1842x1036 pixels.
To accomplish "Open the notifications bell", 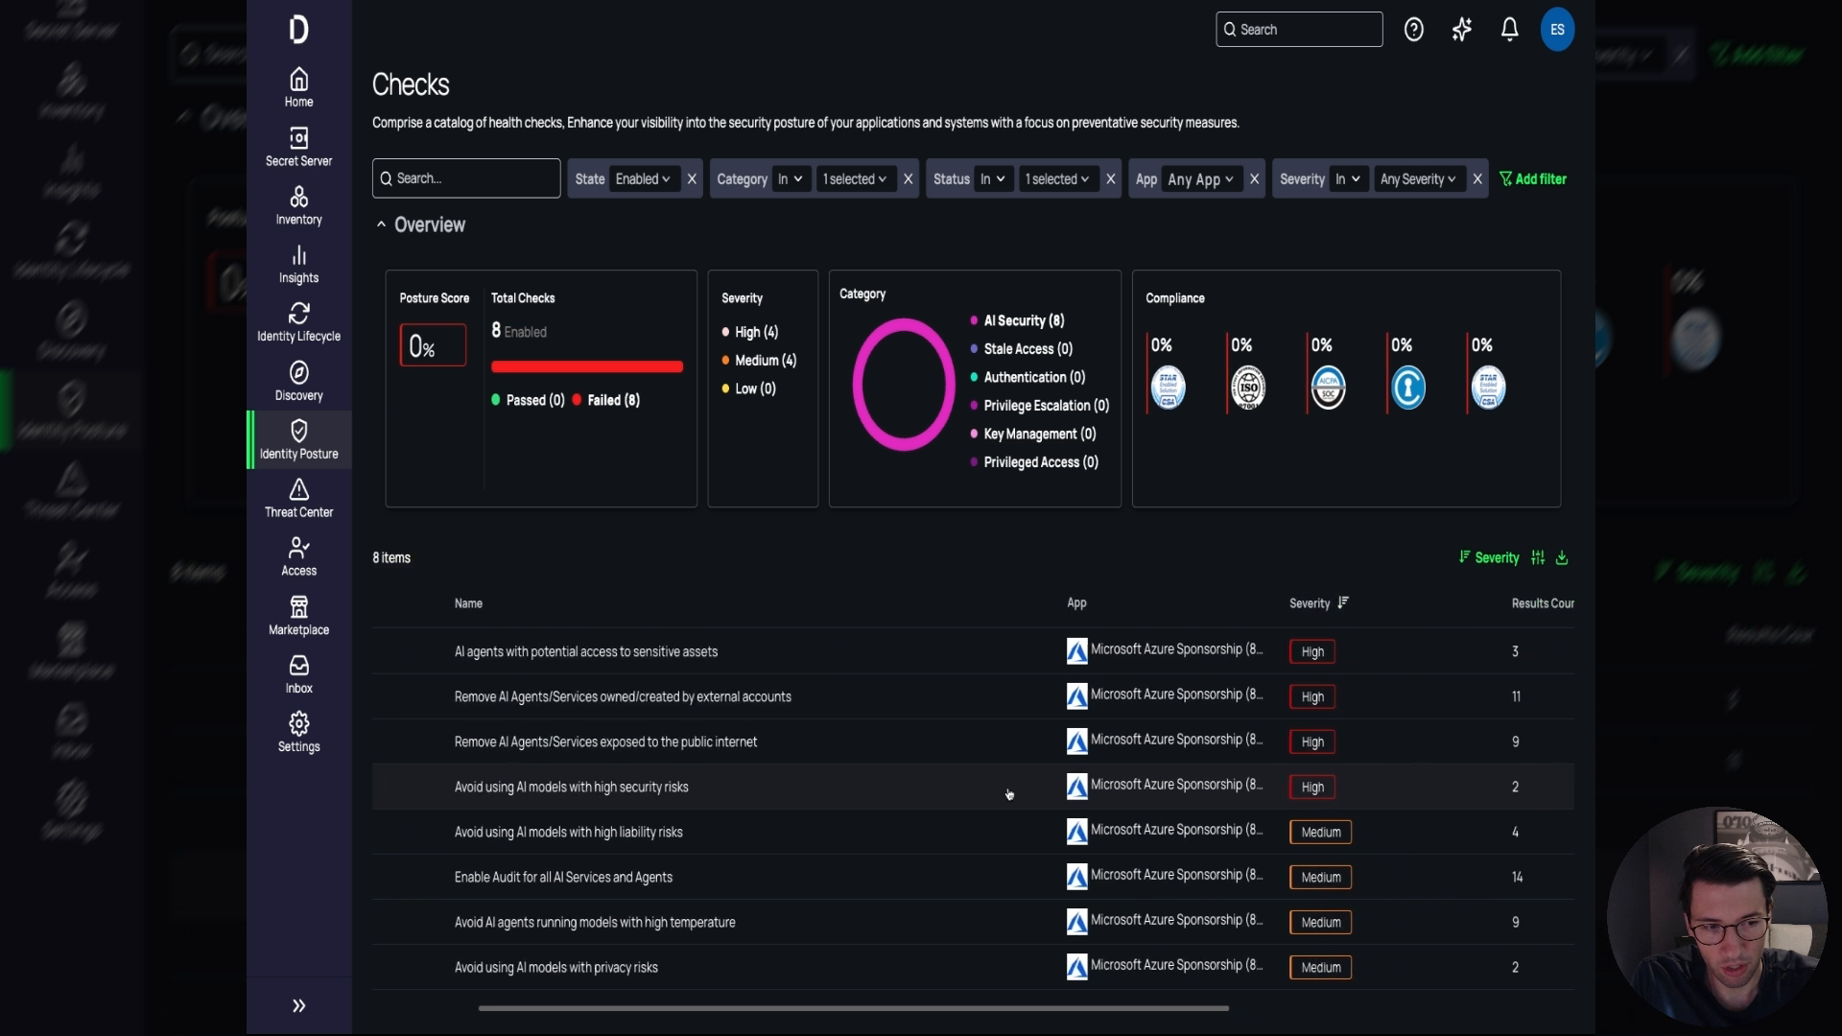I will click(1509, 29).
